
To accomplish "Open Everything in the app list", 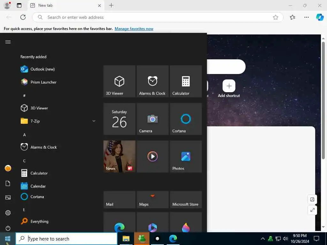I will [x=58, y=221].
